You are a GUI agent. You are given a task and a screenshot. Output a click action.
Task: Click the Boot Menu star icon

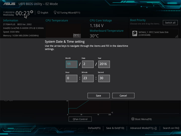[x=133, y=119]
